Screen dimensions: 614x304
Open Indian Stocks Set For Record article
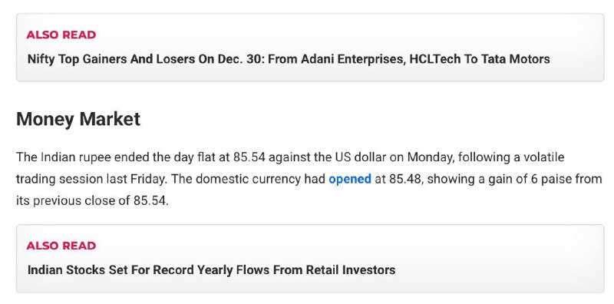[x=212, y=270]
